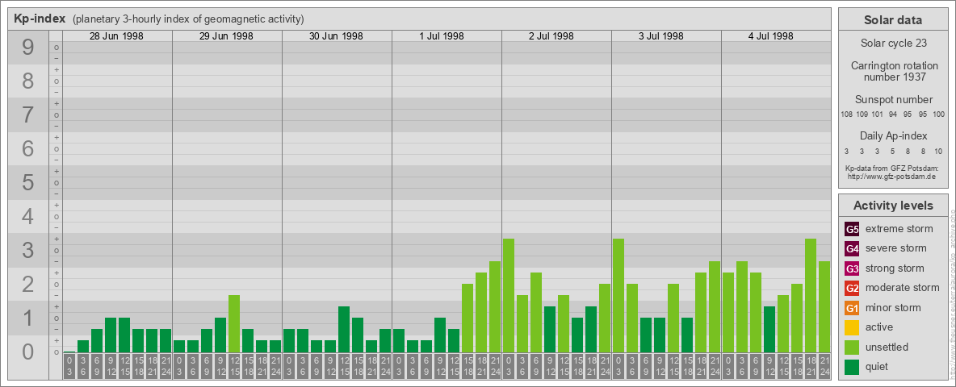Click the Kp axis number 3
956x387 pixels.
[28, 249]
